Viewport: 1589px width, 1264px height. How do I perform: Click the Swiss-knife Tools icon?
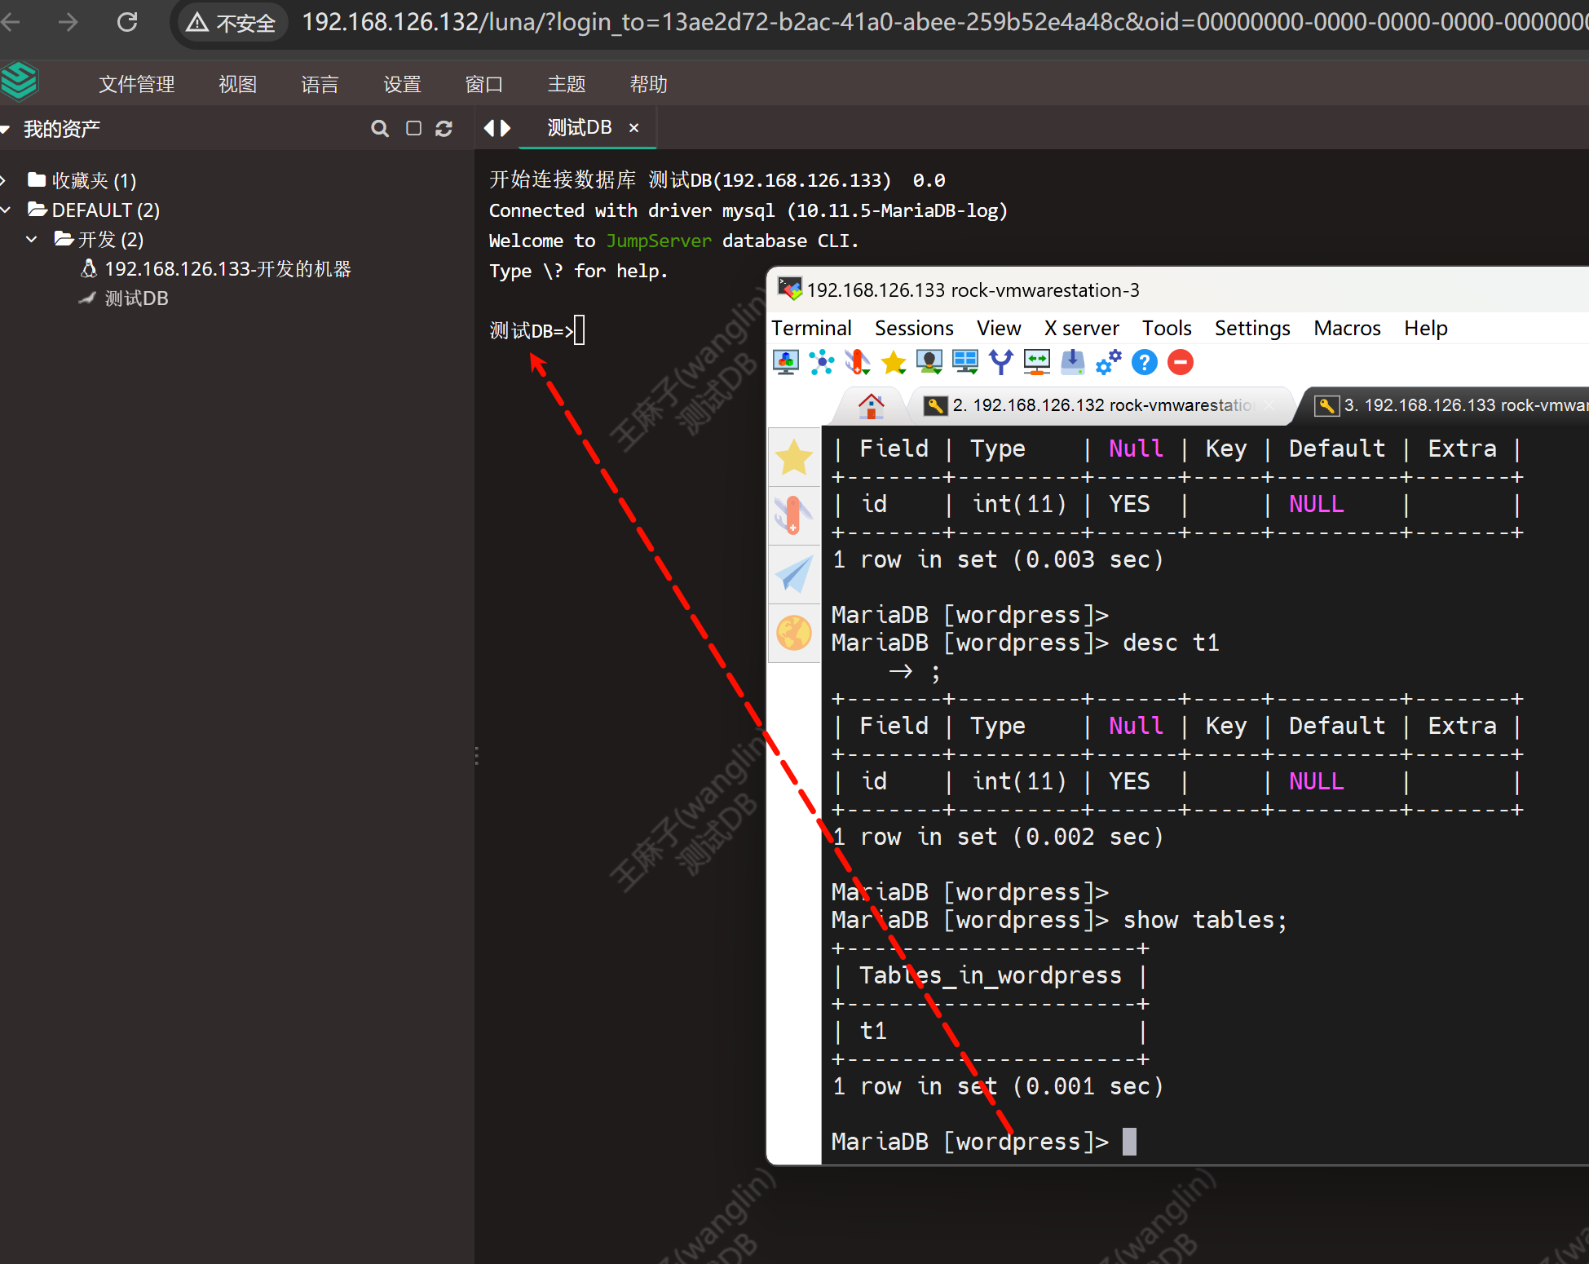coord(858,362)
